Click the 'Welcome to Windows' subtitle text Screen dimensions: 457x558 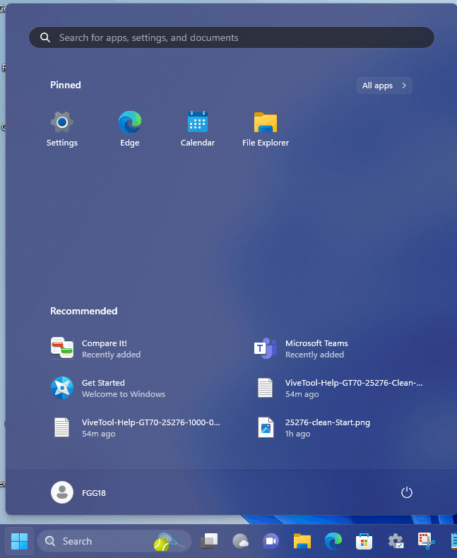[x=124, y=394]
